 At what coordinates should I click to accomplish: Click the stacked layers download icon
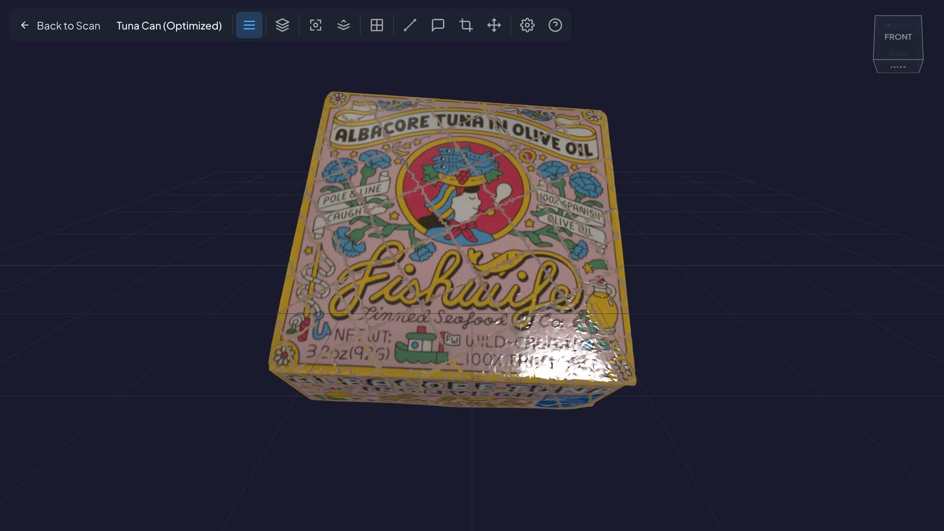pyautogui.click(x=344, y=25)
